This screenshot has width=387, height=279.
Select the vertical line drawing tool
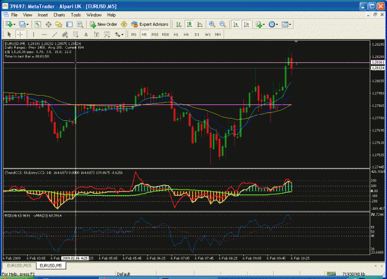click(33, 35)
